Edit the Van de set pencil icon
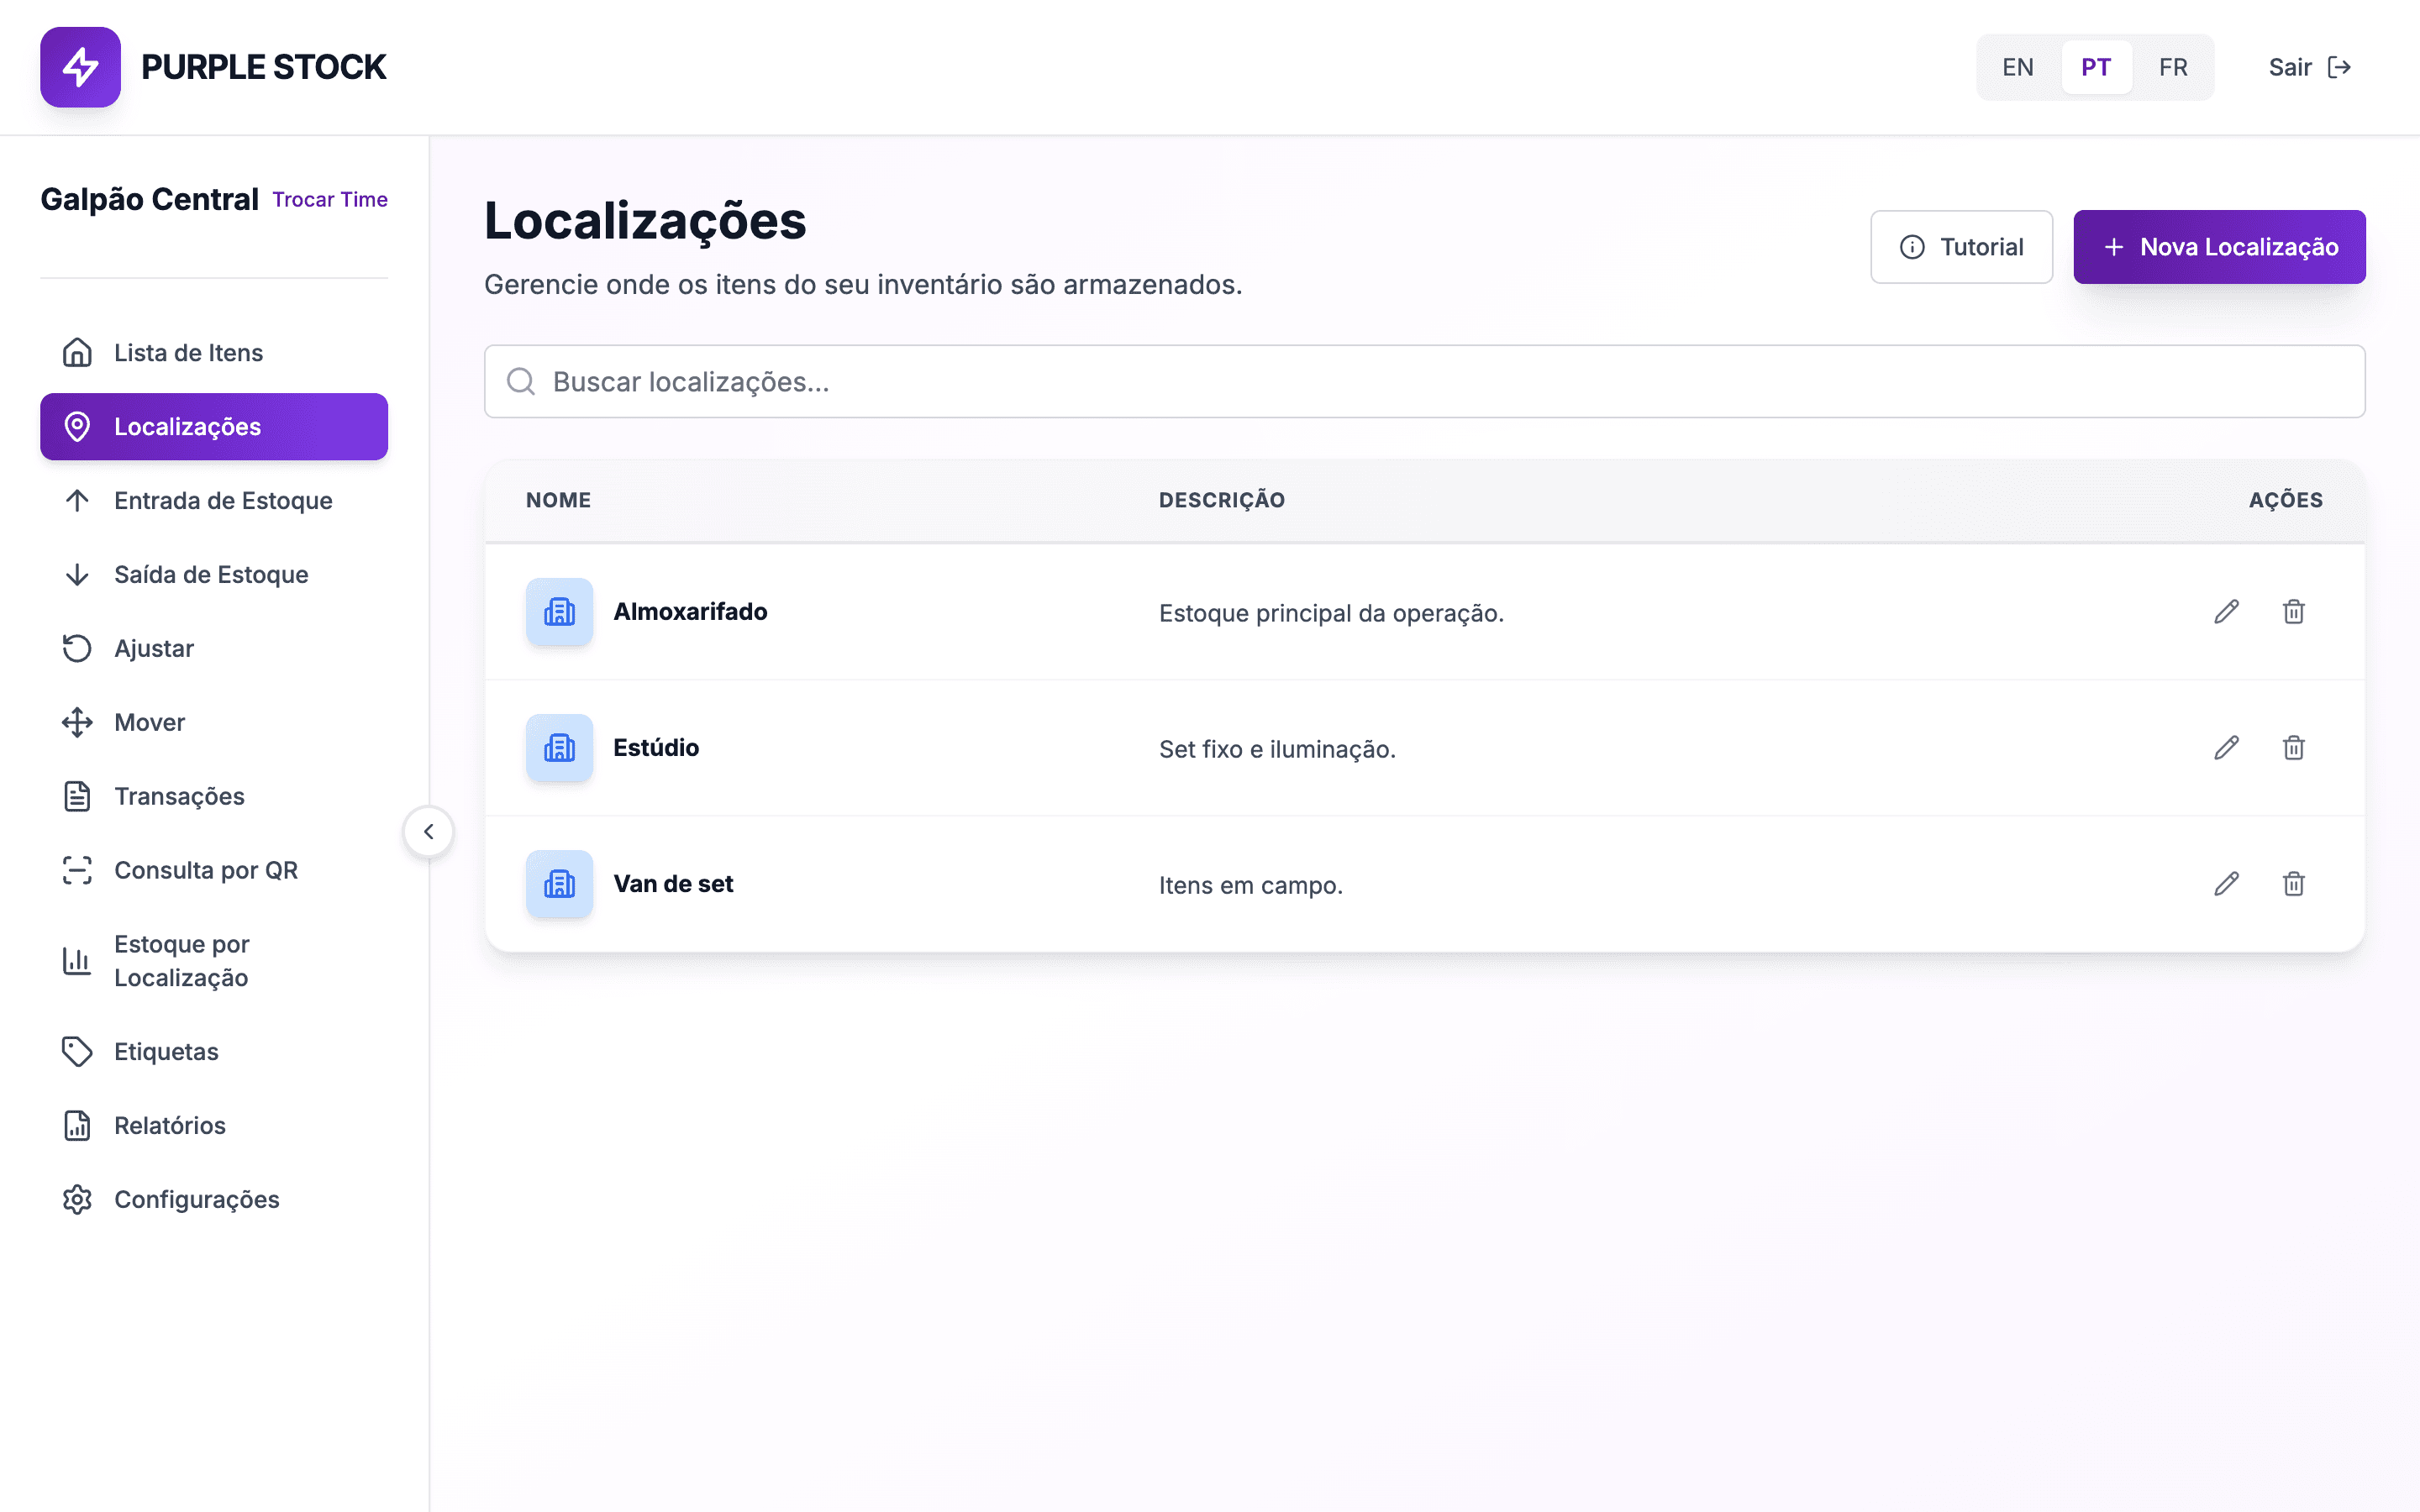 pos(2226,884)
